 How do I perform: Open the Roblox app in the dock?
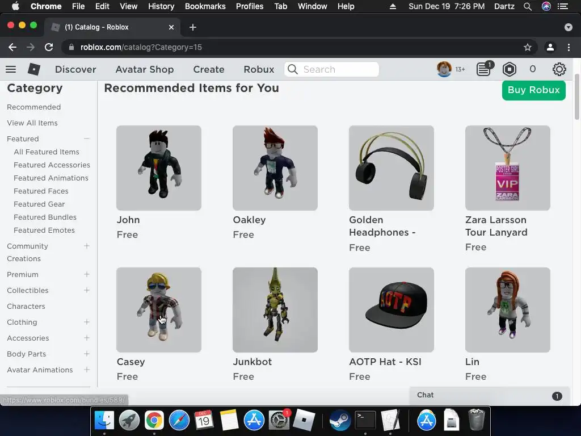tap(304, 421)
